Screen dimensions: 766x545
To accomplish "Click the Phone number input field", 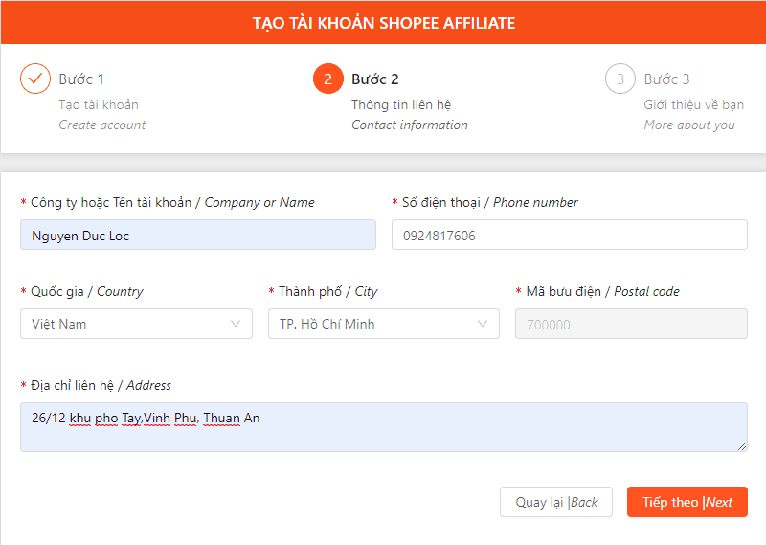I will 569,235.
